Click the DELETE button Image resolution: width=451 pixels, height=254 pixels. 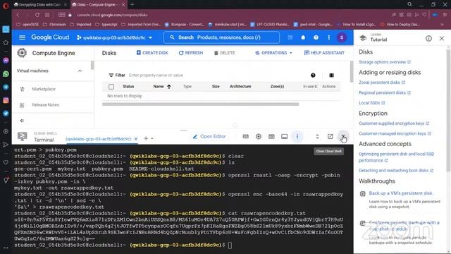224,53
